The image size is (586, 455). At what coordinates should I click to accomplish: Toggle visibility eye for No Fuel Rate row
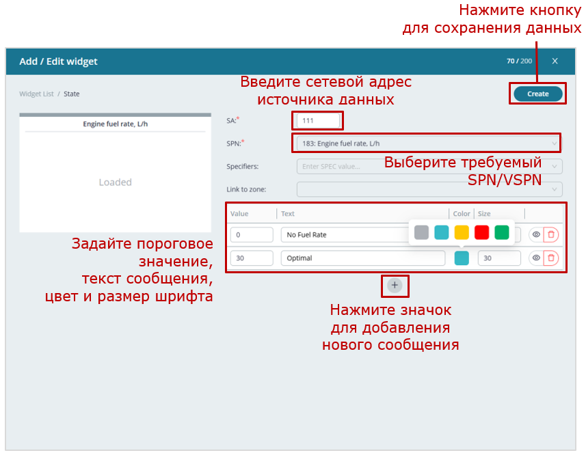(536, 234)
